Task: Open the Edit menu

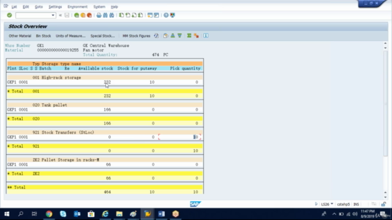Action: click(x=26, y=7)
